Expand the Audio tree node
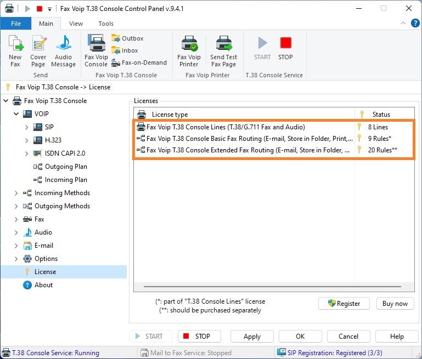 [x=16, y=232]
